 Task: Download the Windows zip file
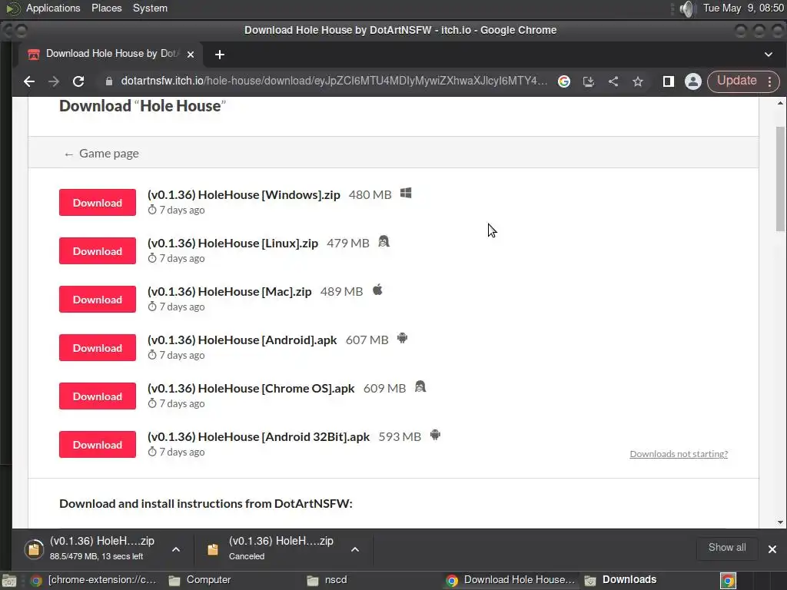(x=98, y=203)
